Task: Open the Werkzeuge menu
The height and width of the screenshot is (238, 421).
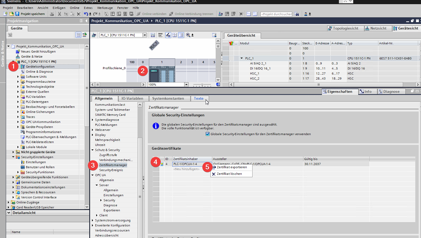Action: [105, 8]
